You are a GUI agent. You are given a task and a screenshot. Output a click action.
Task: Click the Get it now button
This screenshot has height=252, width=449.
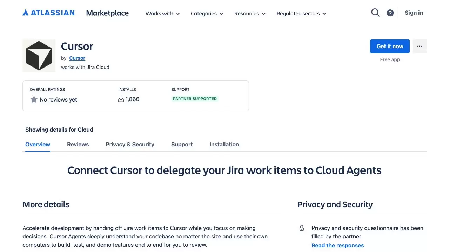point(390,46)
